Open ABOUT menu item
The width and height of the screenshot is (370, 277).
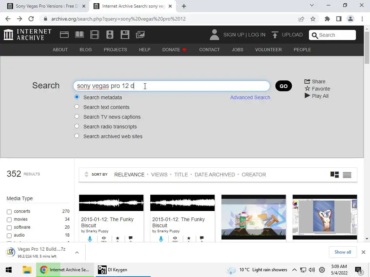click(x=60, y=50)
